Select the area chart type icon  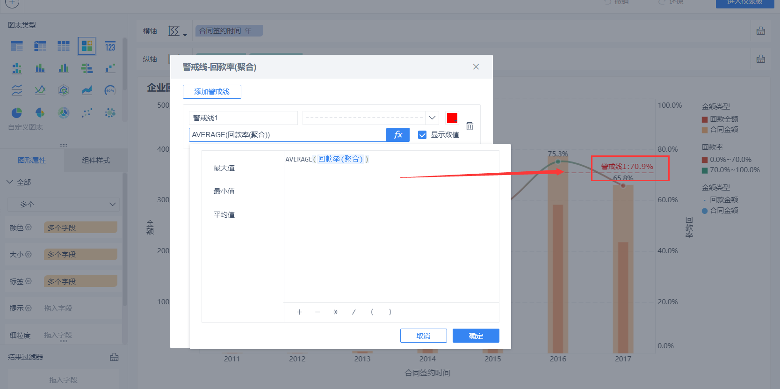click(87, 90)
